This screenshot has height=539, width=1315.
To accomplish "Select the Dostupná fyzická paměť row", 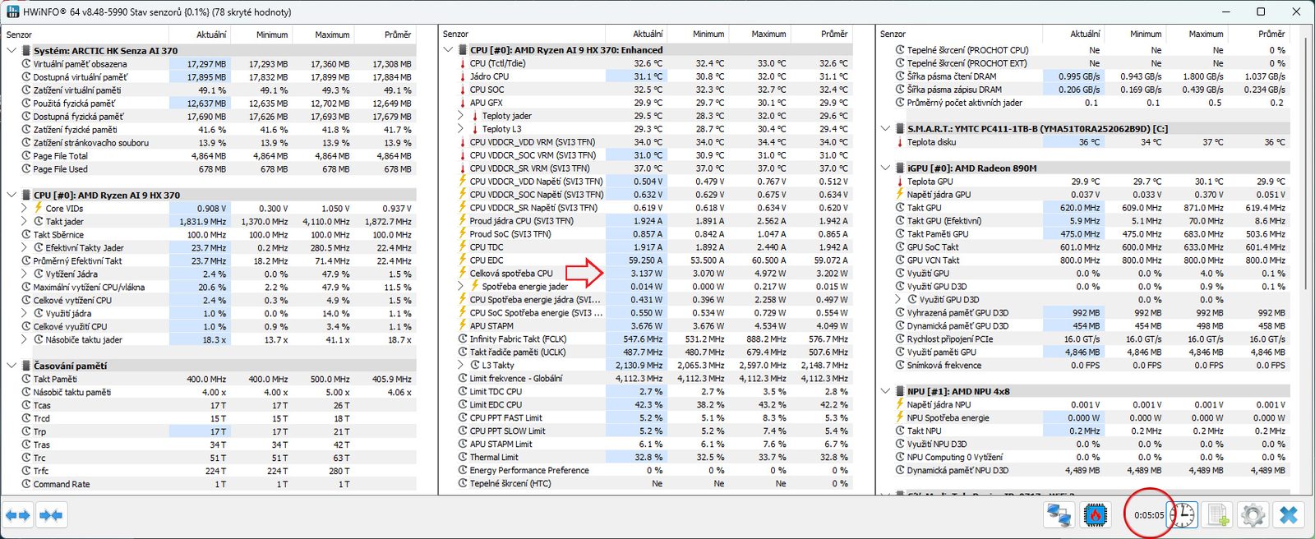I will pyautogui.click(x=210, y=117).
